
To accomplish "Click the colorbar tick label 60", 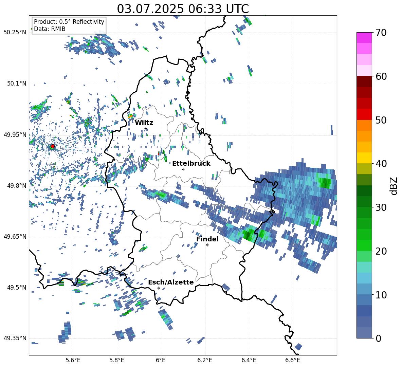I will click(381, 76).
